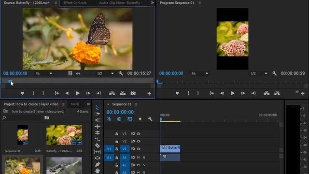Select the Razor tool
The height and width of the screenshot is (174, 309).
coord(98,145)
